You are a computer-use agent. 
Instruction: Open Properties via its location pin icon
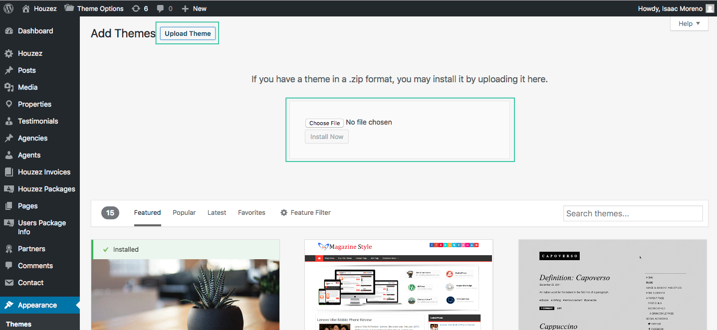[9, 104]
